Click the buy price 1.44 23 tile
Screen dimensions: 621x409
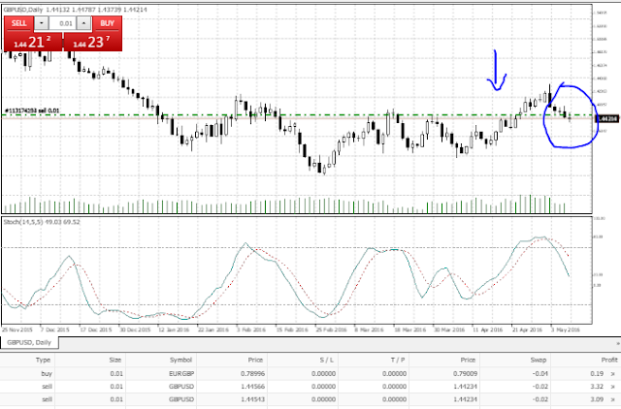tap(92, 42)
